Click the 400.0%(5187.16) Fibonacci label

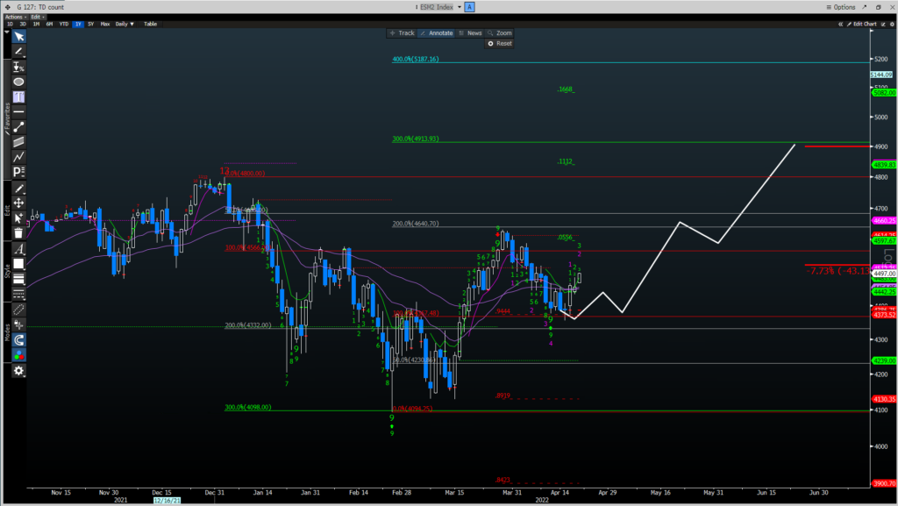click(415, 59)
